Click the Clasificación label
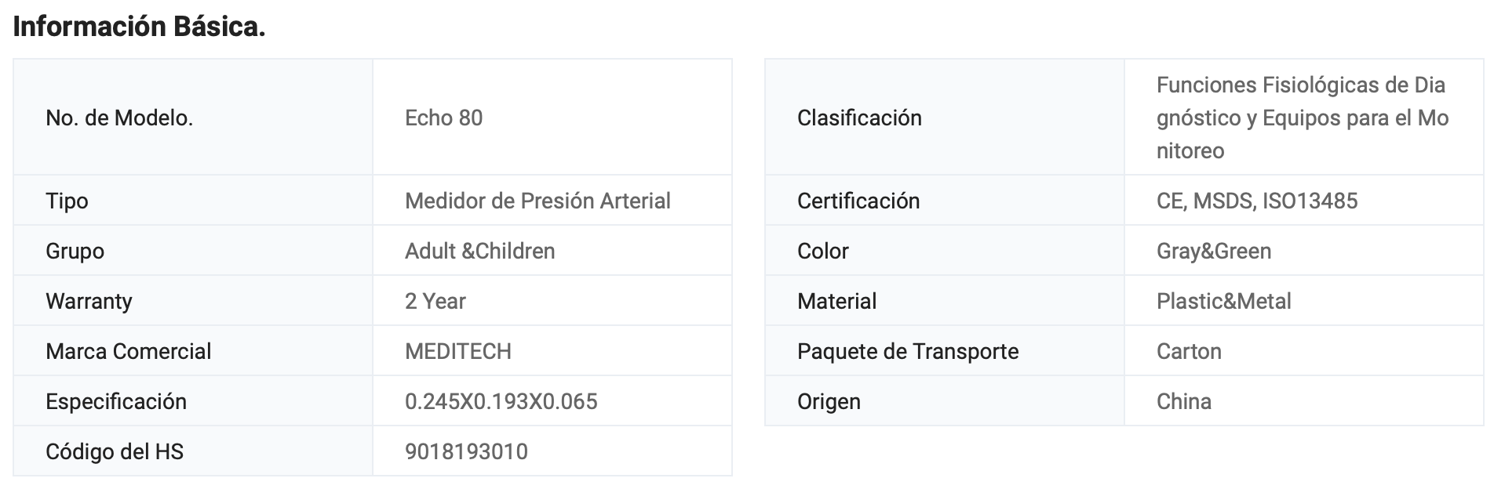 [x=859, y=118]
